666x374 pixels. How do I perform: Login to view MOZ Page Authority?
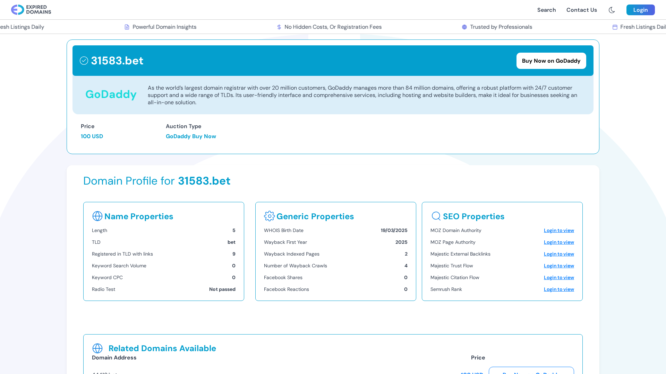click(x=558, y=242)
